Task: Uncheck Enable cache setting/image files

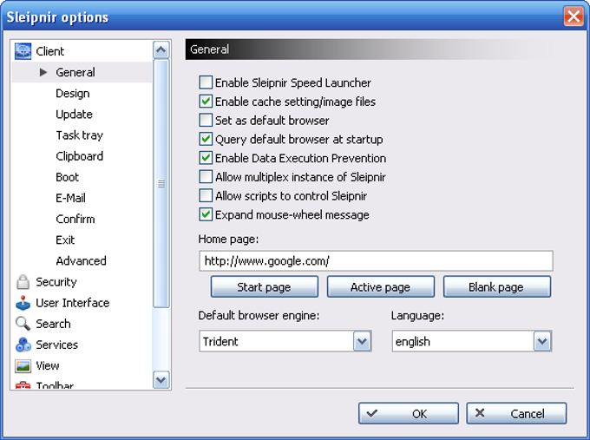Action: (206, 102)
